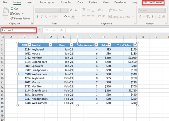
Task: Open the font size combo box
Action: pos(65,10)
